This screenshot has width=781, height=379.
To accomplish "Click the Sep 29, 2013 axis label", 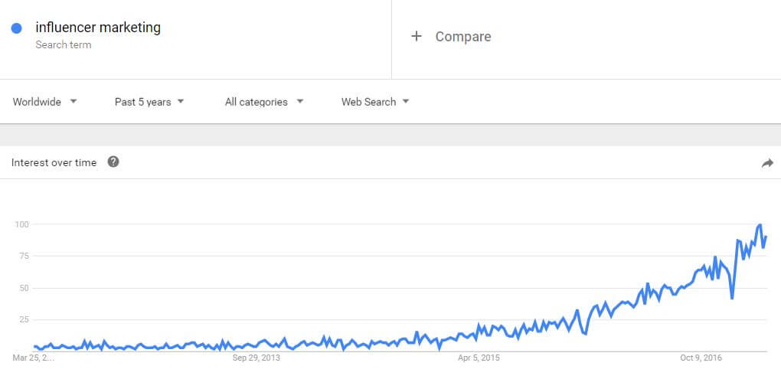I will pos(256,358).
